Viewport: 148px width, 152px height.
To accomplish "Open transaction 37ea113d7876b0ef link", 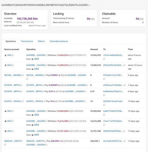I will (x=113, y=121).
